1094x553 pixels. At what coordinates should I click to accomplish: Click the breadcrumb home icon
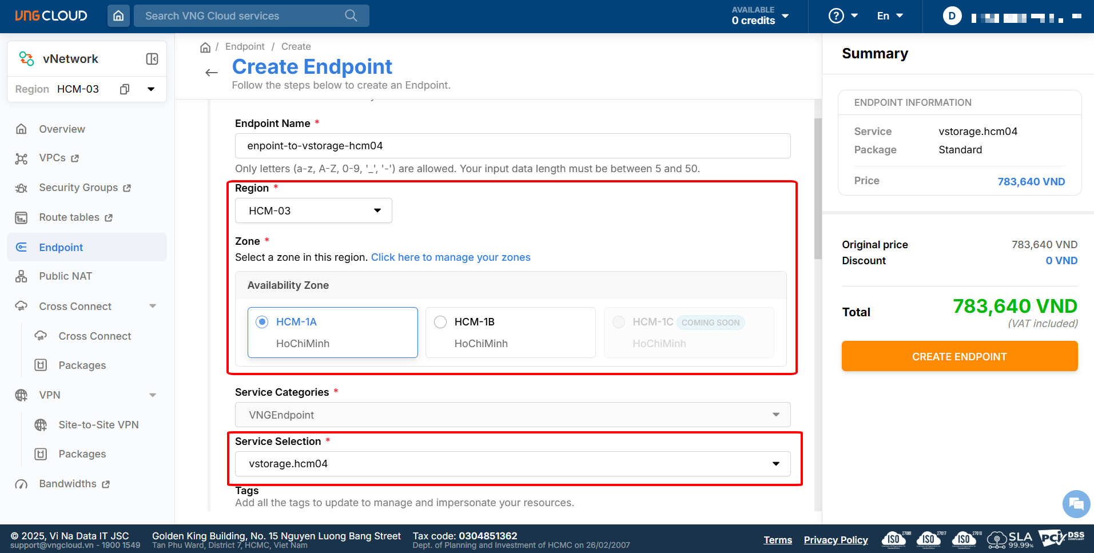click(205, 47)
